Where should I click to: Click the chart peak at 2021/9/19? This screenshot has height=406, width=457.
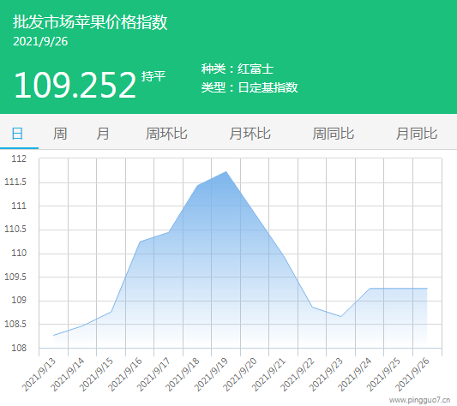point(225,172)
